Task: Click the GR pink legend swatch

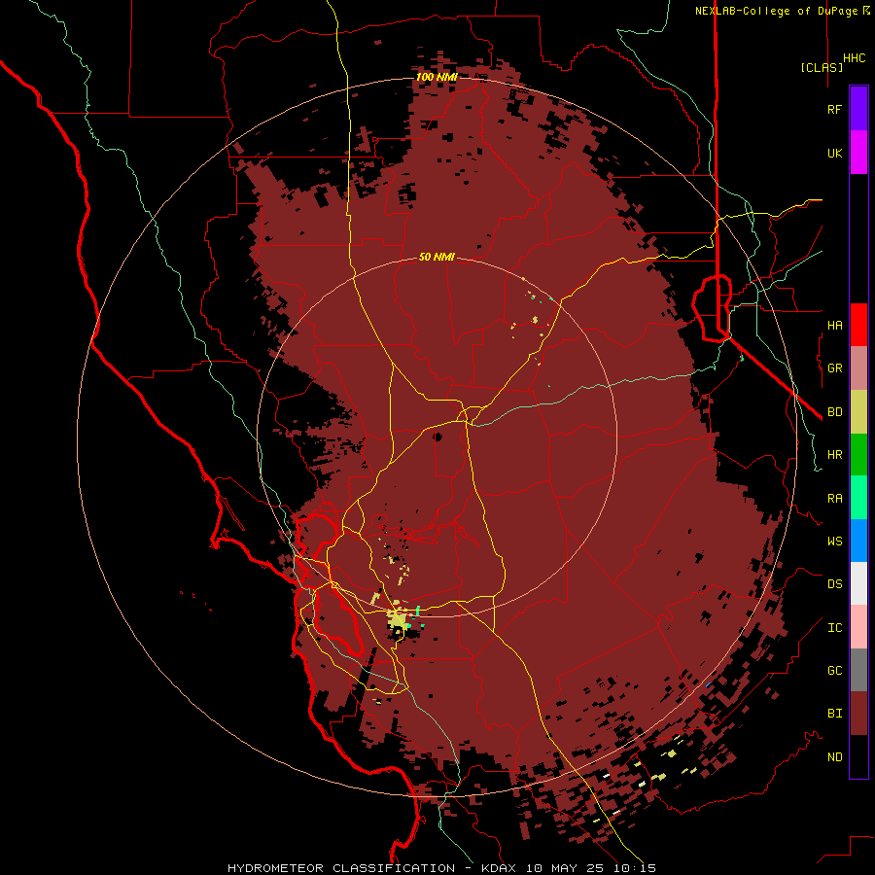Action: coord(858,368)
